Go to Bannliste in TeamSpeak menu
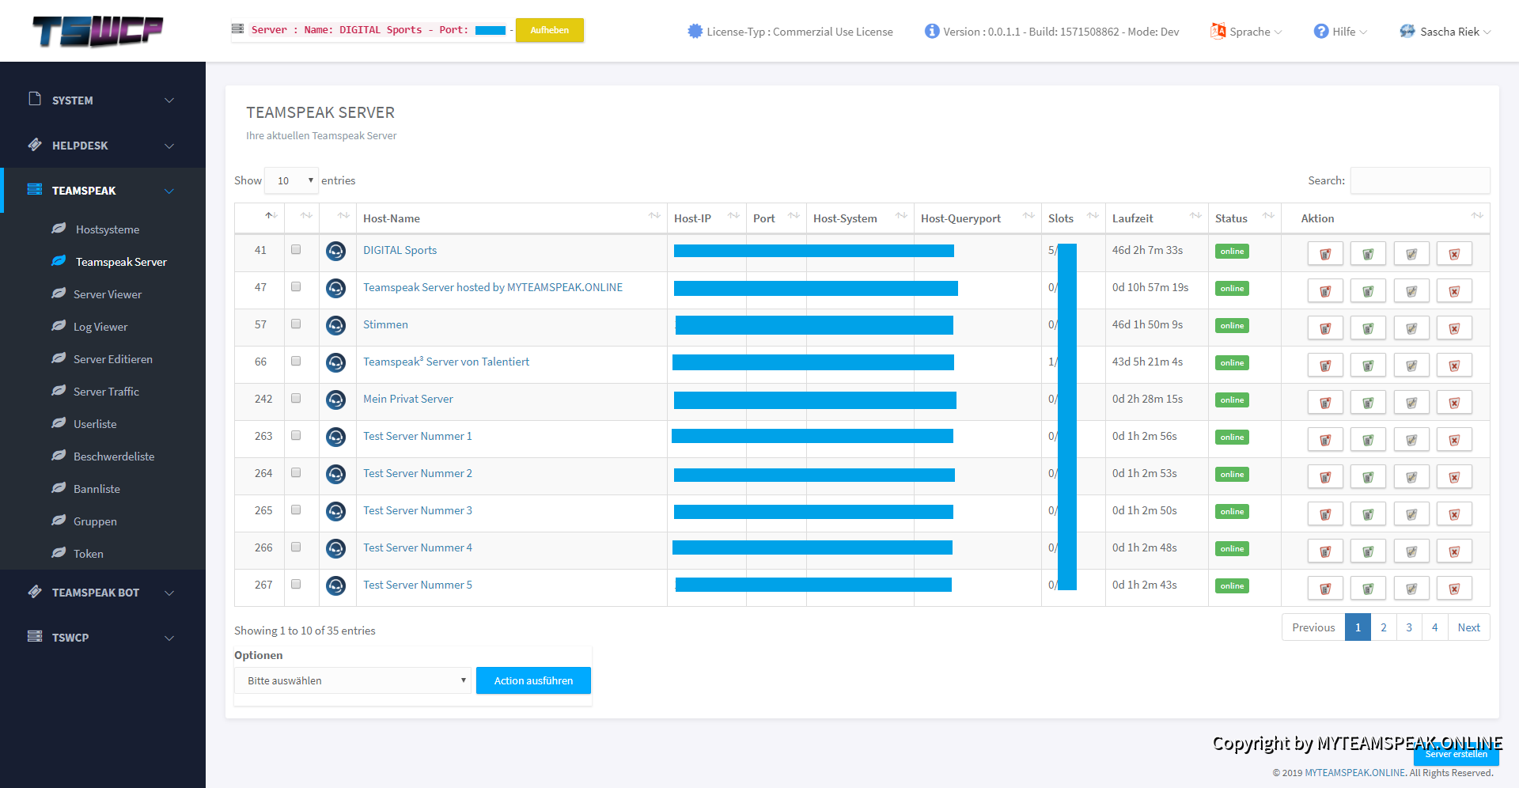This screenshot has height=788, width=1519. coord(97,489)
